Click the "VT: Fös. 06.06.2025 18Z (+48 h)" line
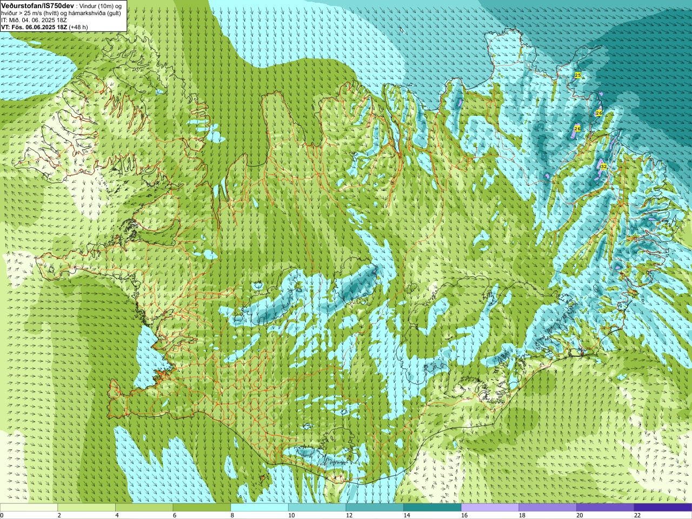The width and height of the screenshot is (692, 519). (x=44, y=27)
